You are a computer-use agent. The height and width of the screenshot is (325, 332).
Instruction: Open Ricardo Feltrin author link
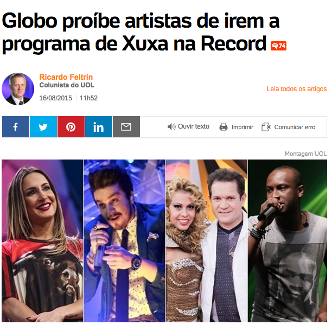[66, 77]
